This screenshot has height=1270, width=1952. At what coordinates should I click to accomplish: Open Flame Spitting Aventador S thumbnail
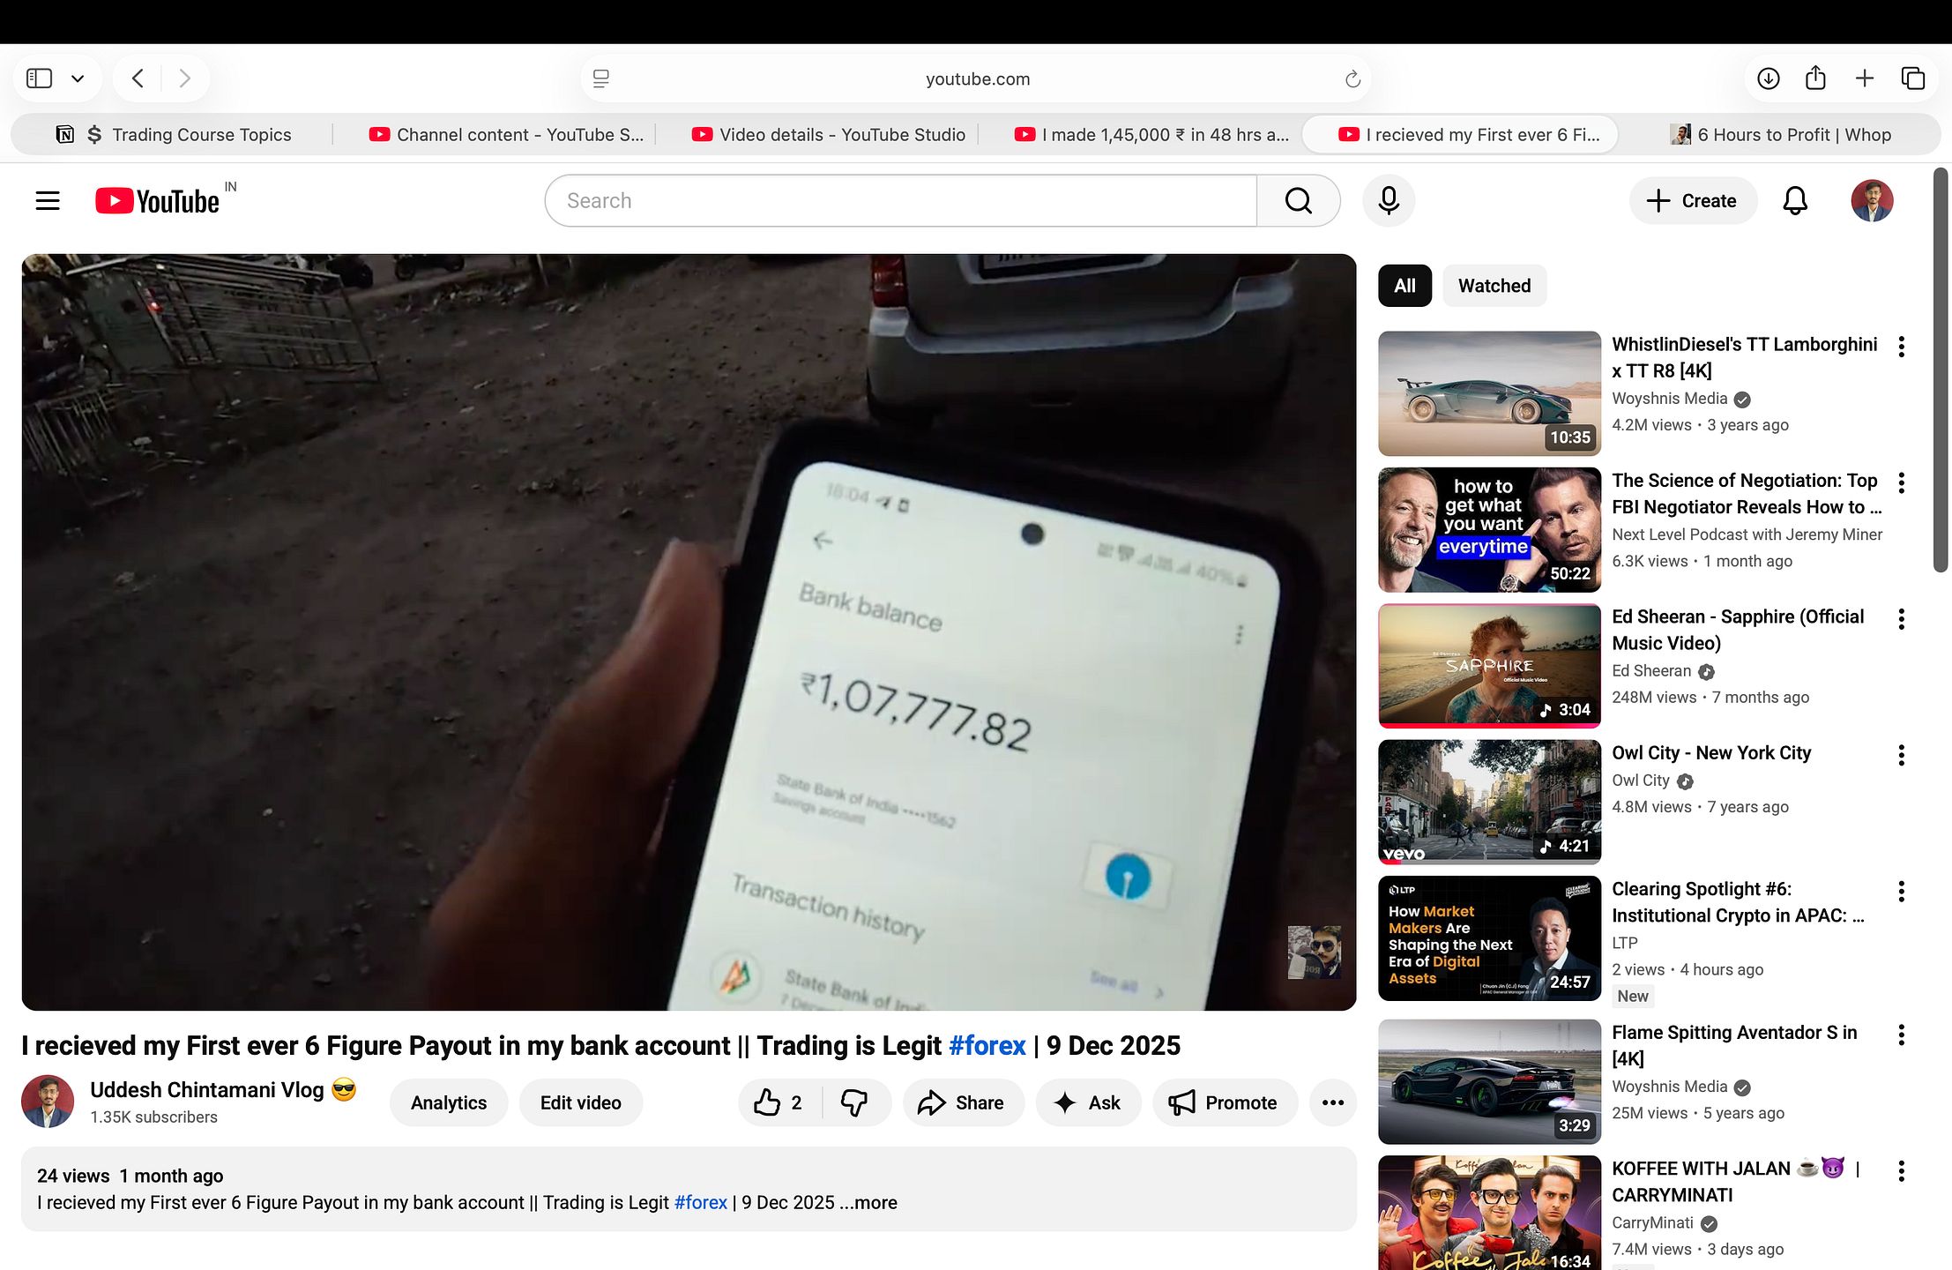click(1489, 1081)
